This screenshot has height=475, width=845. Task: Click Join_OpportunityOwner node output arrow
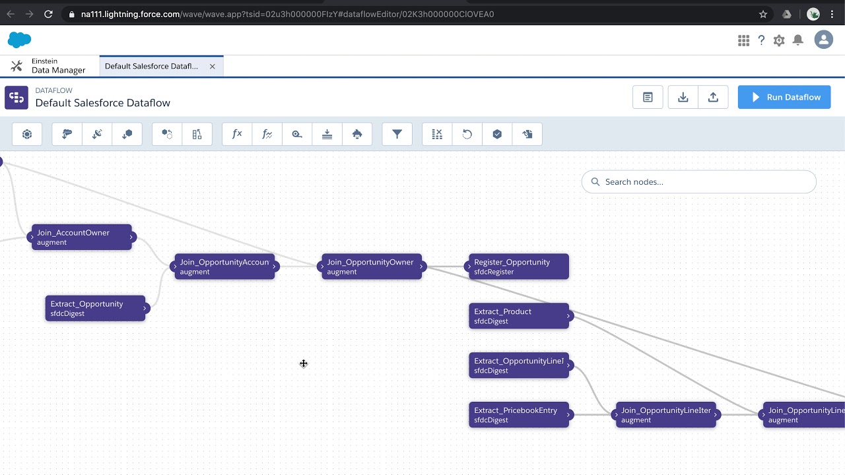422,267
